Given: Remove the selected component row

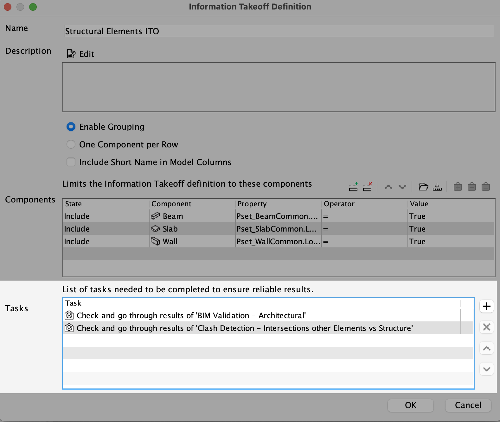Looking at the screenshot, I should [x=368, y=187].
